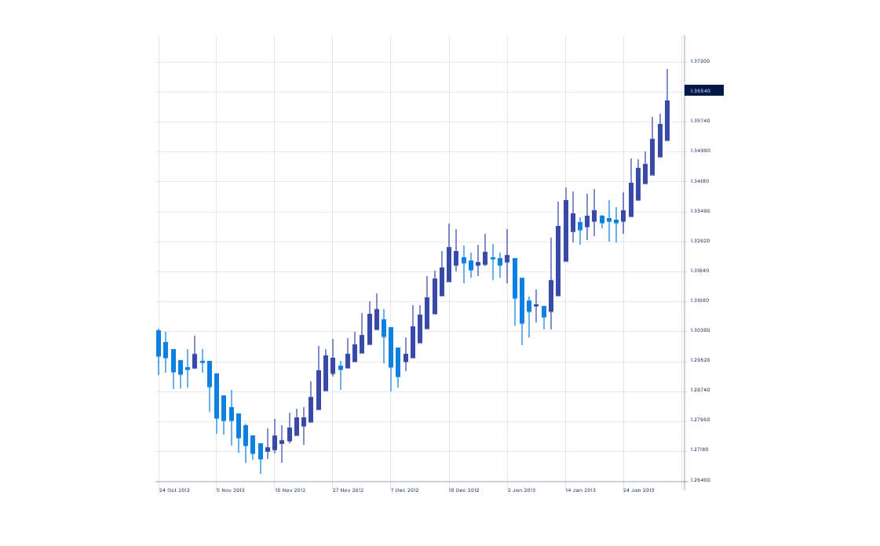Click the 24 Jan 2013 date label

point(638,490)
